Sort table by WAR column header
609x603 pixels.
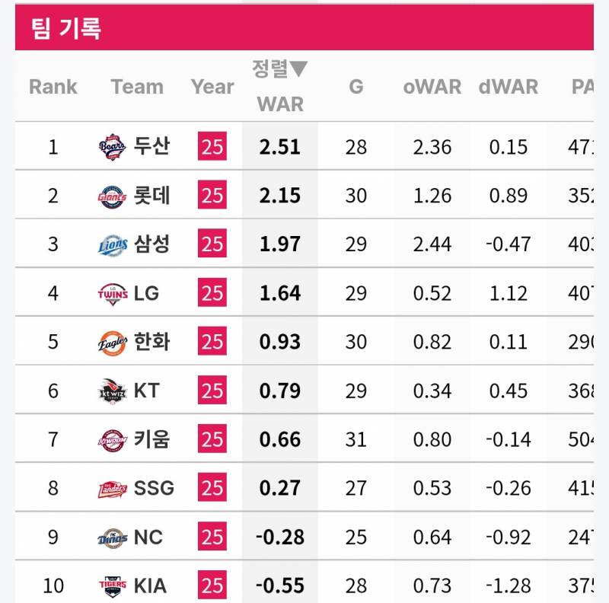click(x=280, y=103)
